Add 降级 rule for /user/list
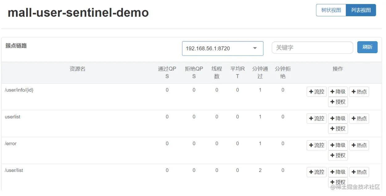This screenshot has width=386, height=196. (x=338, y=172)
